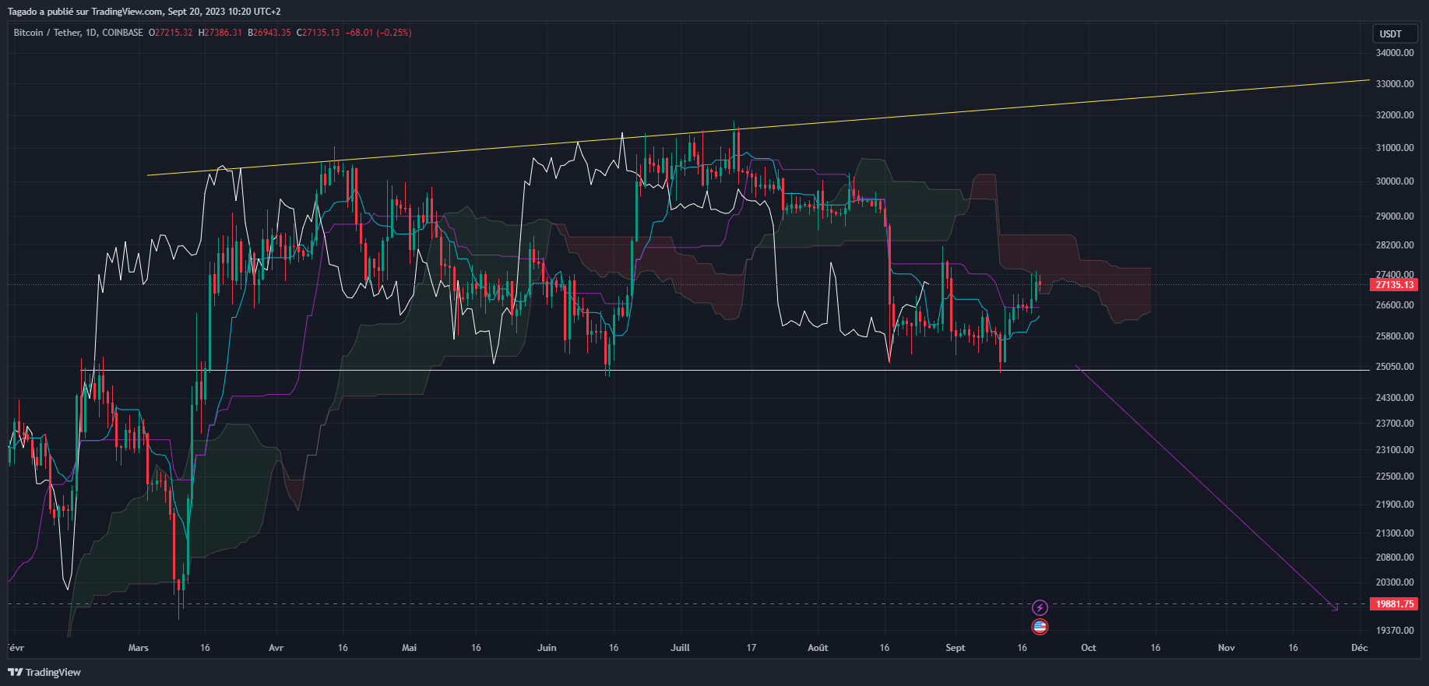Click the low value B26943.35

click(x=269, y=33)
